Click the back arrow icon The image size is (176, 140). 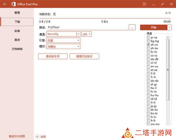click(5, 4)
